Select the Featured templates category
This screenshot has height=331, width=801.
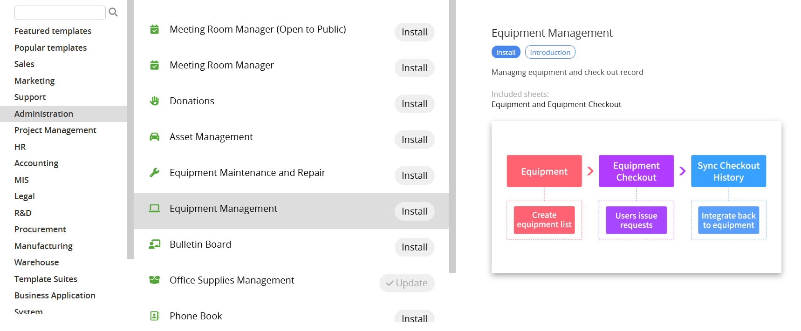[53, 31]
